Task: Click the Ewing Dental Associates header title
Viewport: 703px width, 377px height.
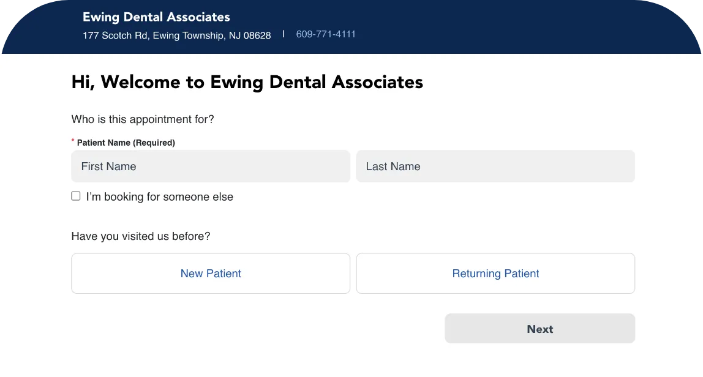Action: coord(156,17)
